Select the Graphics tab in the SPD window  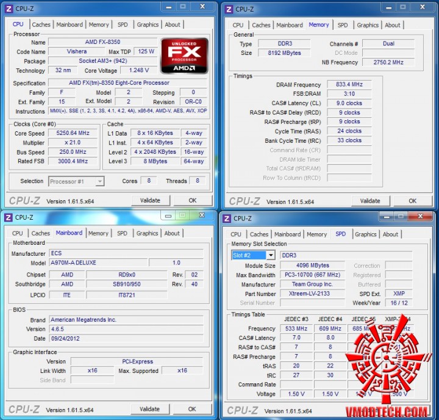(x=365, y=234)
